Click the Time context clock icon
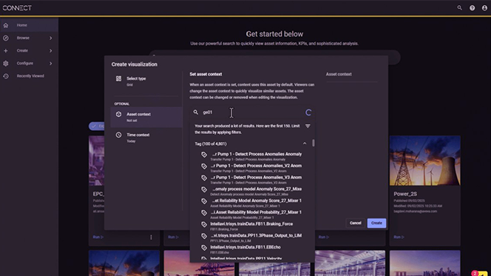Viewport: 491px width, 276px height. coord(118,135)
